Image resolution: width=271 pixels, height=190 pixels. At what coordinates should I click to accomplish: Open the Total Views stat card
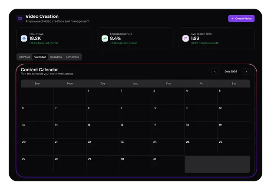(54, 39)
